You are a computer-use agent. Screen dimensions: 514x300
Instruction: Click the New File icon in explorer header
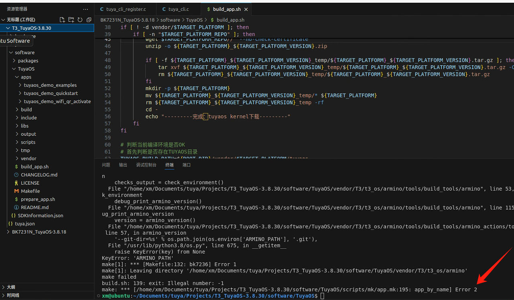(62, 20)
